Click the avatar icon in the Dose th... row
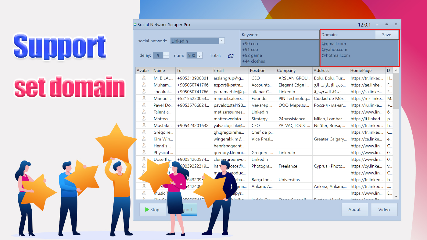Viewport: 427px width, 240px height. coord(144,159)
